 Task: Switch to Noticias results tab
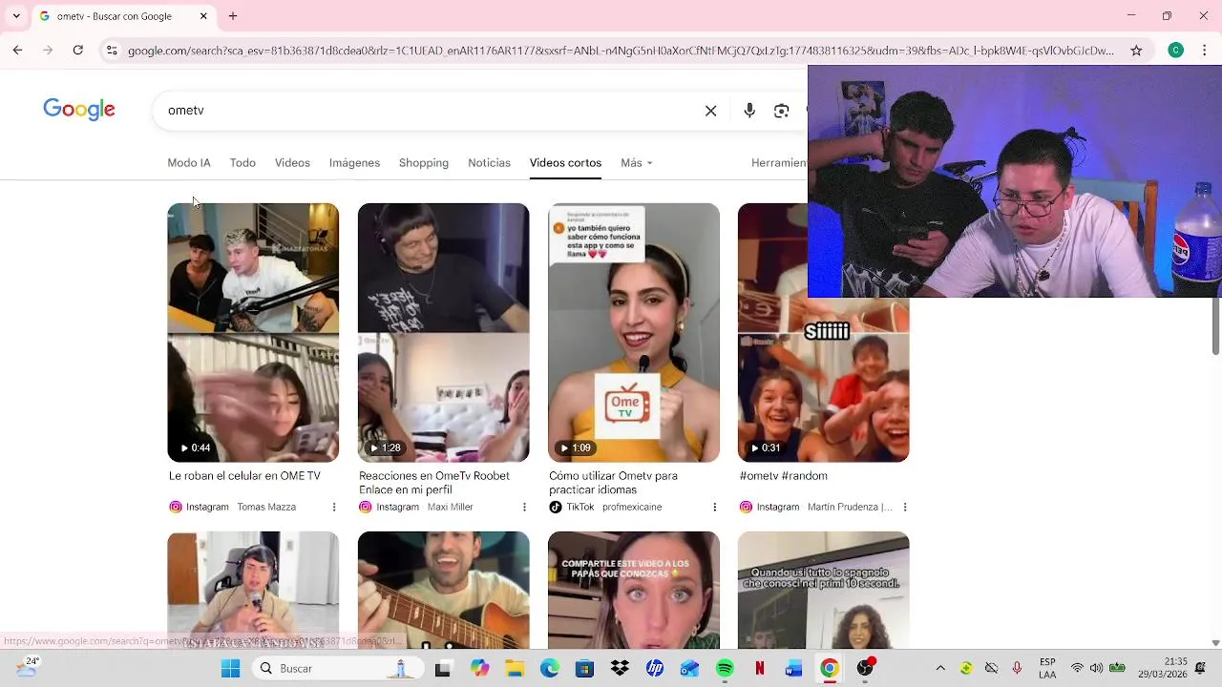pyautogui.click(x=489, y=163)
